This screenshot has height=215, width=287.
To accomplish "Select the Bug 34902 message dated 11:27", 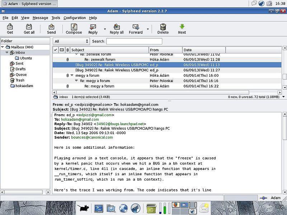I will [x=167, y=70].
